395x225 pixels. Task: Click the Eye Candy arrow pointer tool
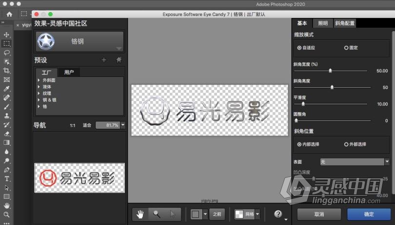tap(173, 214)
